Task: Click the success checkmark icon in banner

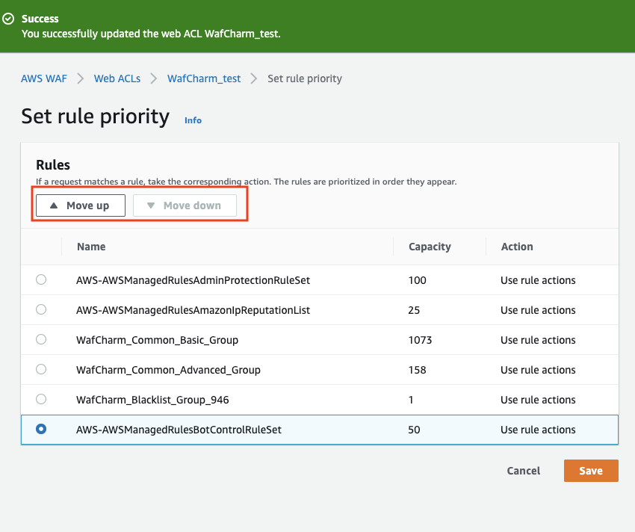Action: (x=8, y=19)
